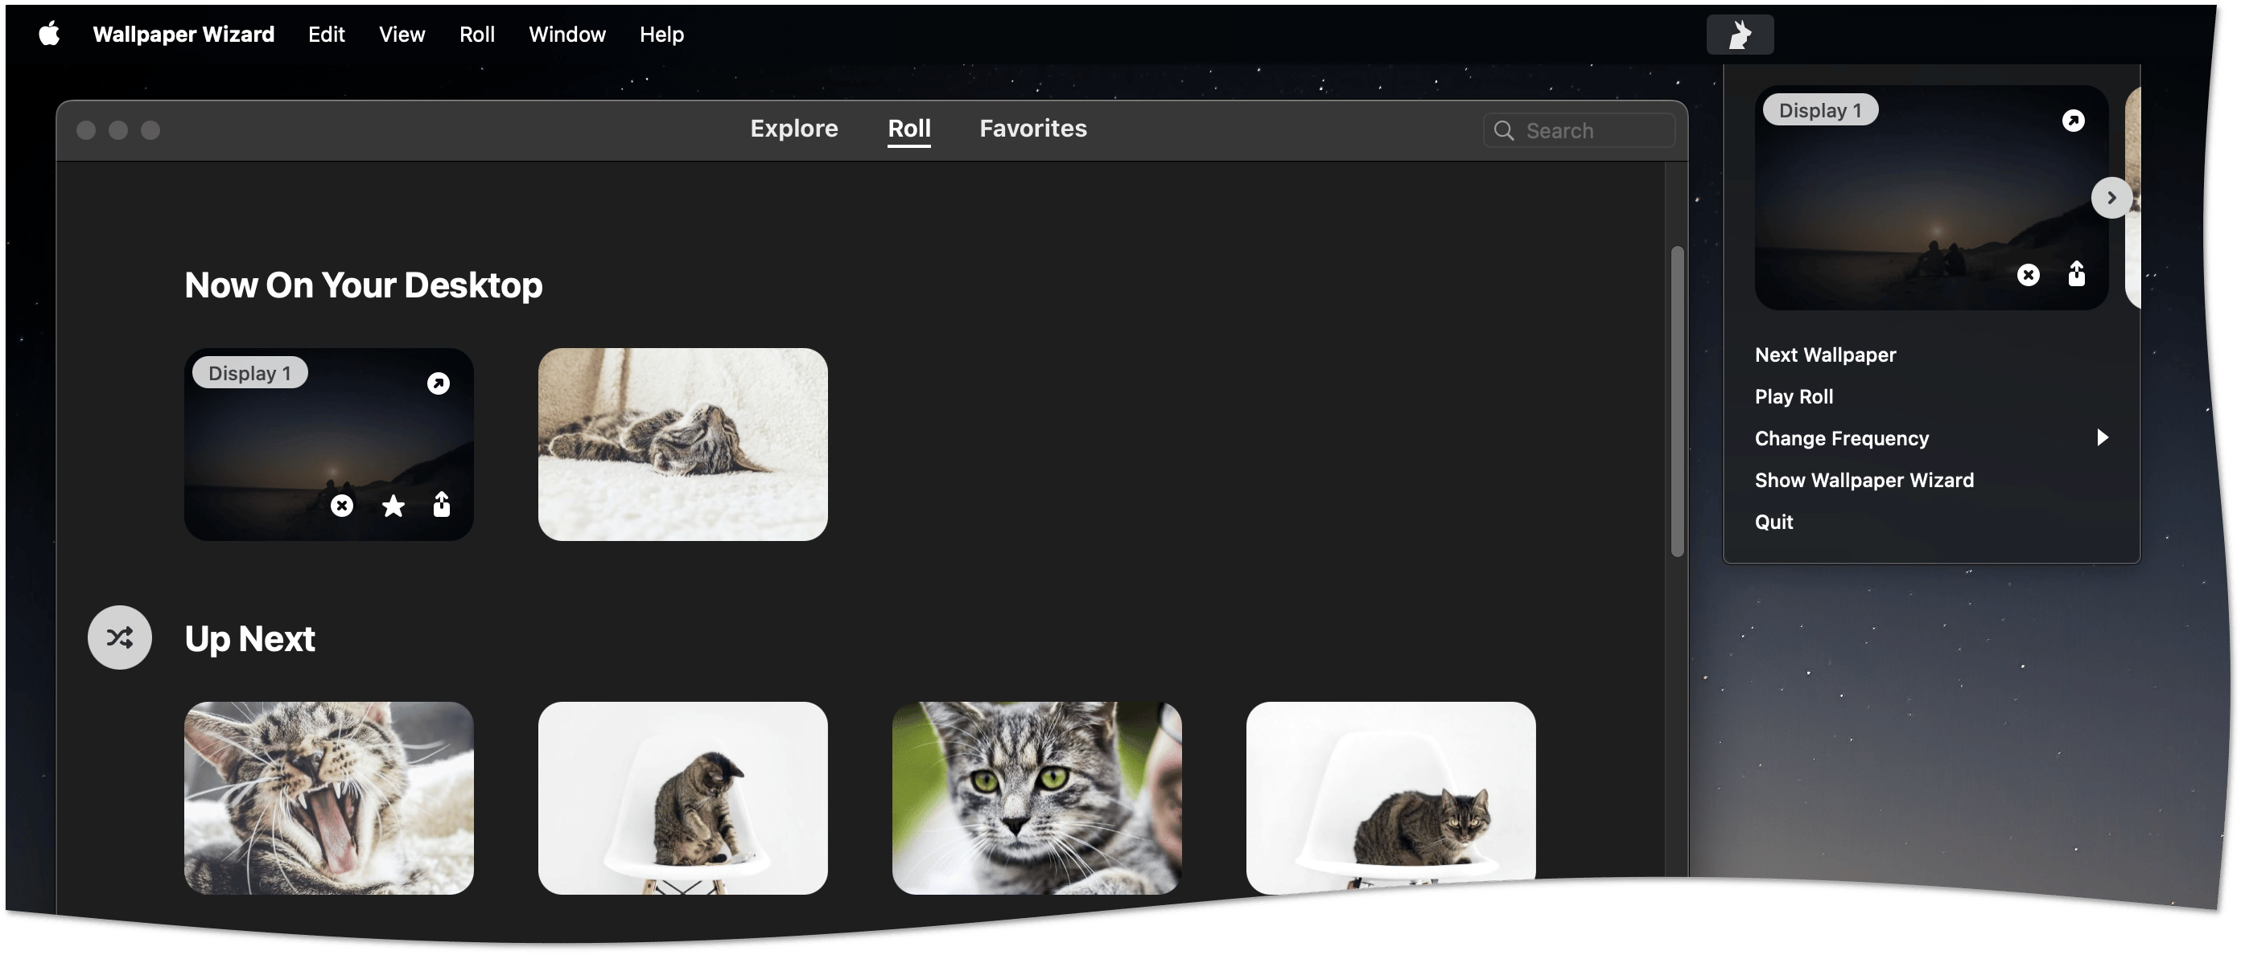This screenshot has width=2241, height=955.
Task: Switch to the Explore tab
Action: click(x=793, y=129)
